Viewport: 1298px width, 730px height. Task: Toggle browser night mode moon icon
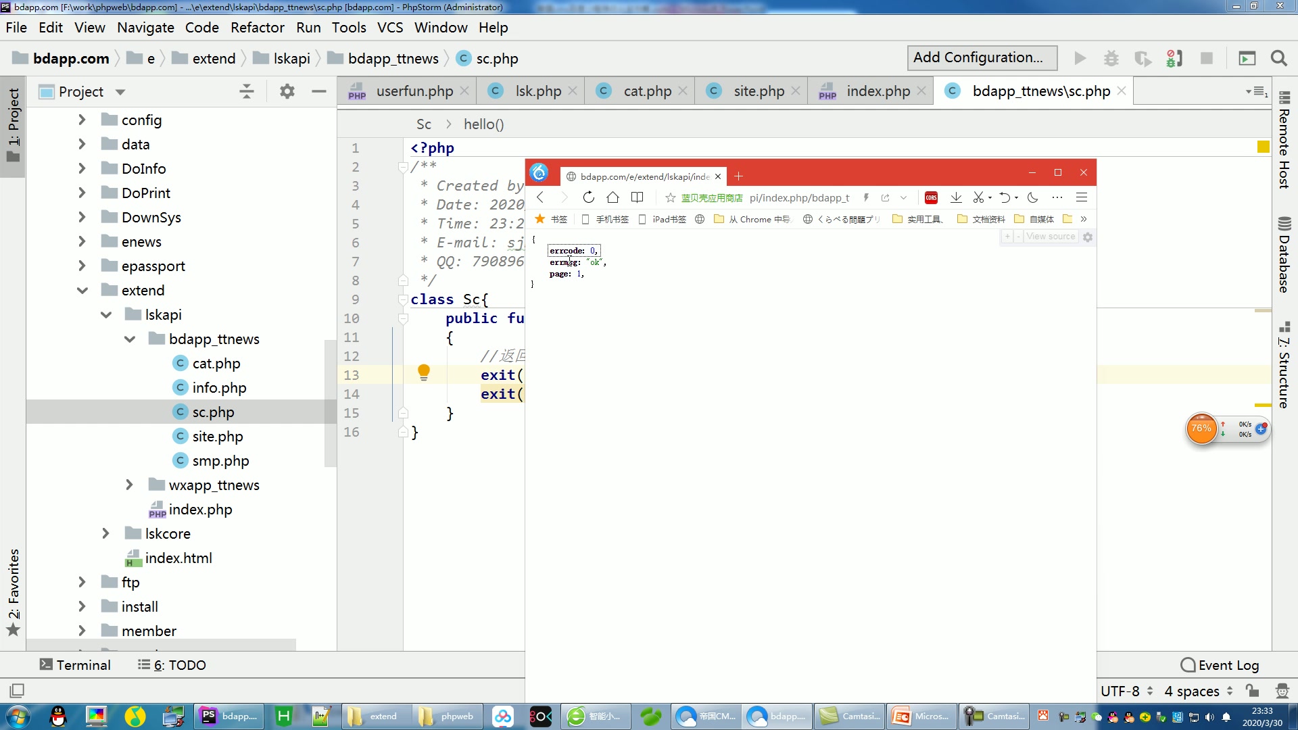pyautogui.click(x=1032, y=197)
